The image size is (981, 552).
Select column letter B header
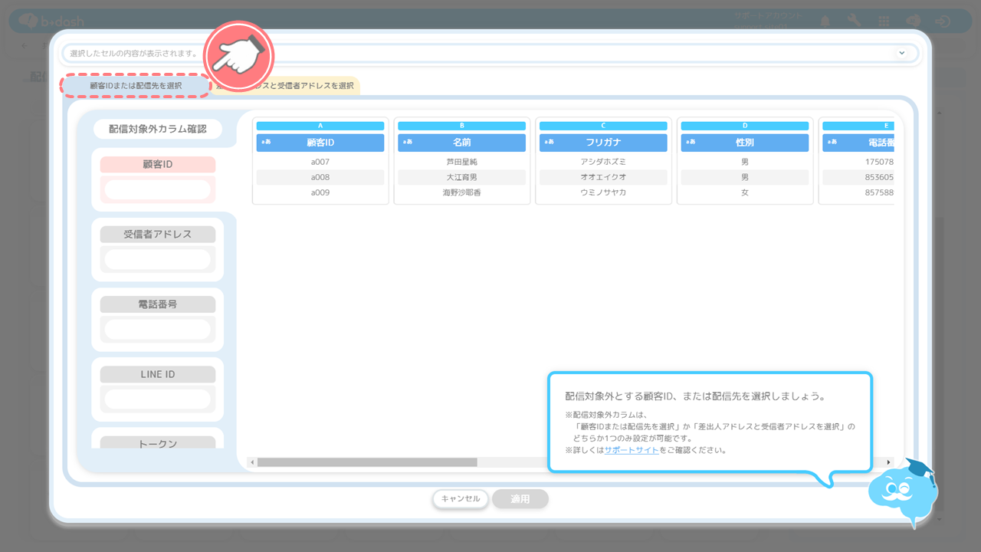462,125
